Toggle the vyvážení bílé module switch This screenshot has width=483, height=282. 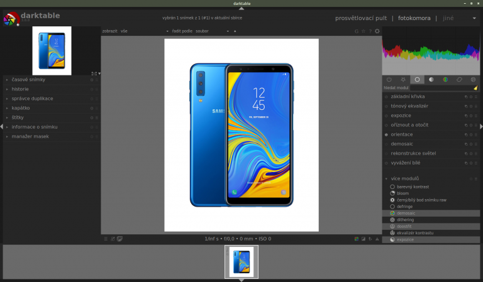coord(386,163)
